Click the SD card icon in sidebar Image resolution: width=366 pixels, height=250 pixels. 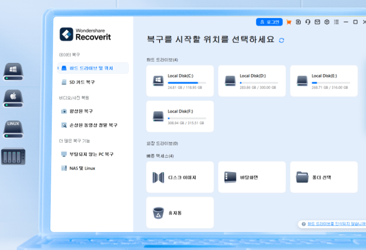coord(64,82)
